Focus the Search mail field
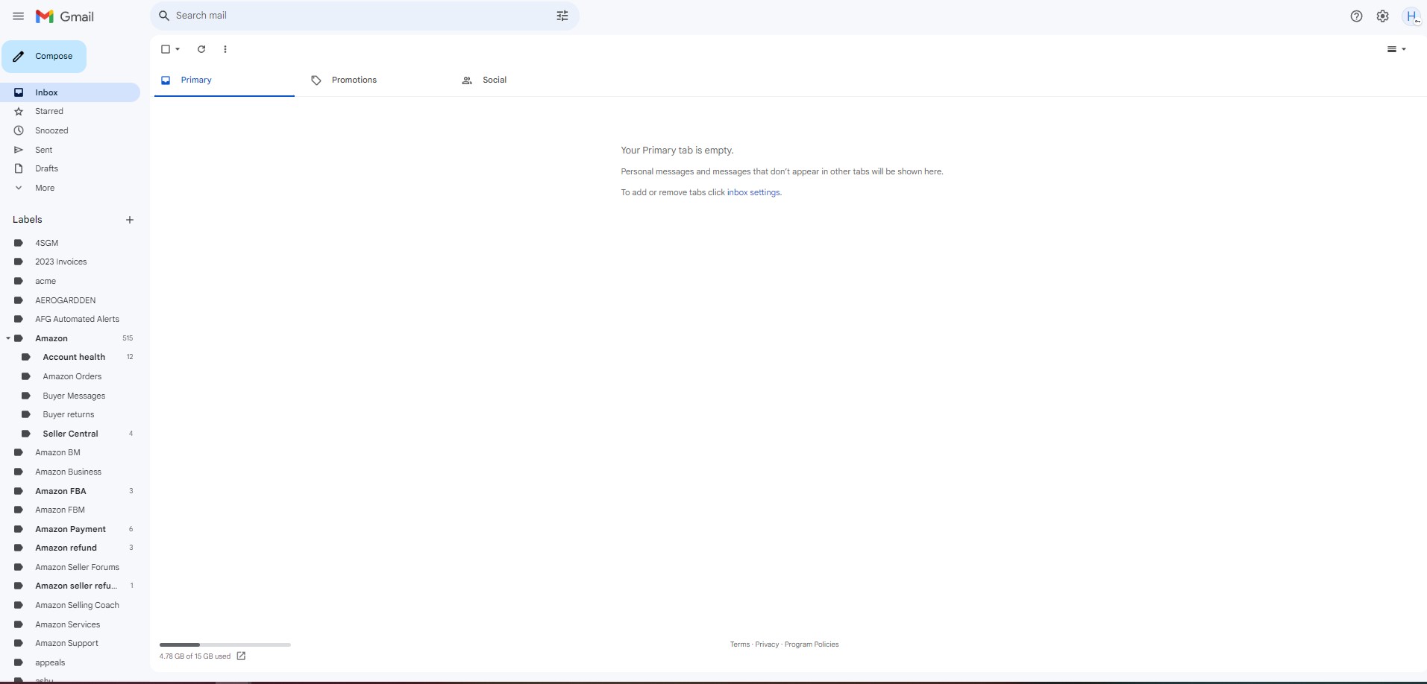Viewport: 1427px width, 684px height. tap(365, 16)
